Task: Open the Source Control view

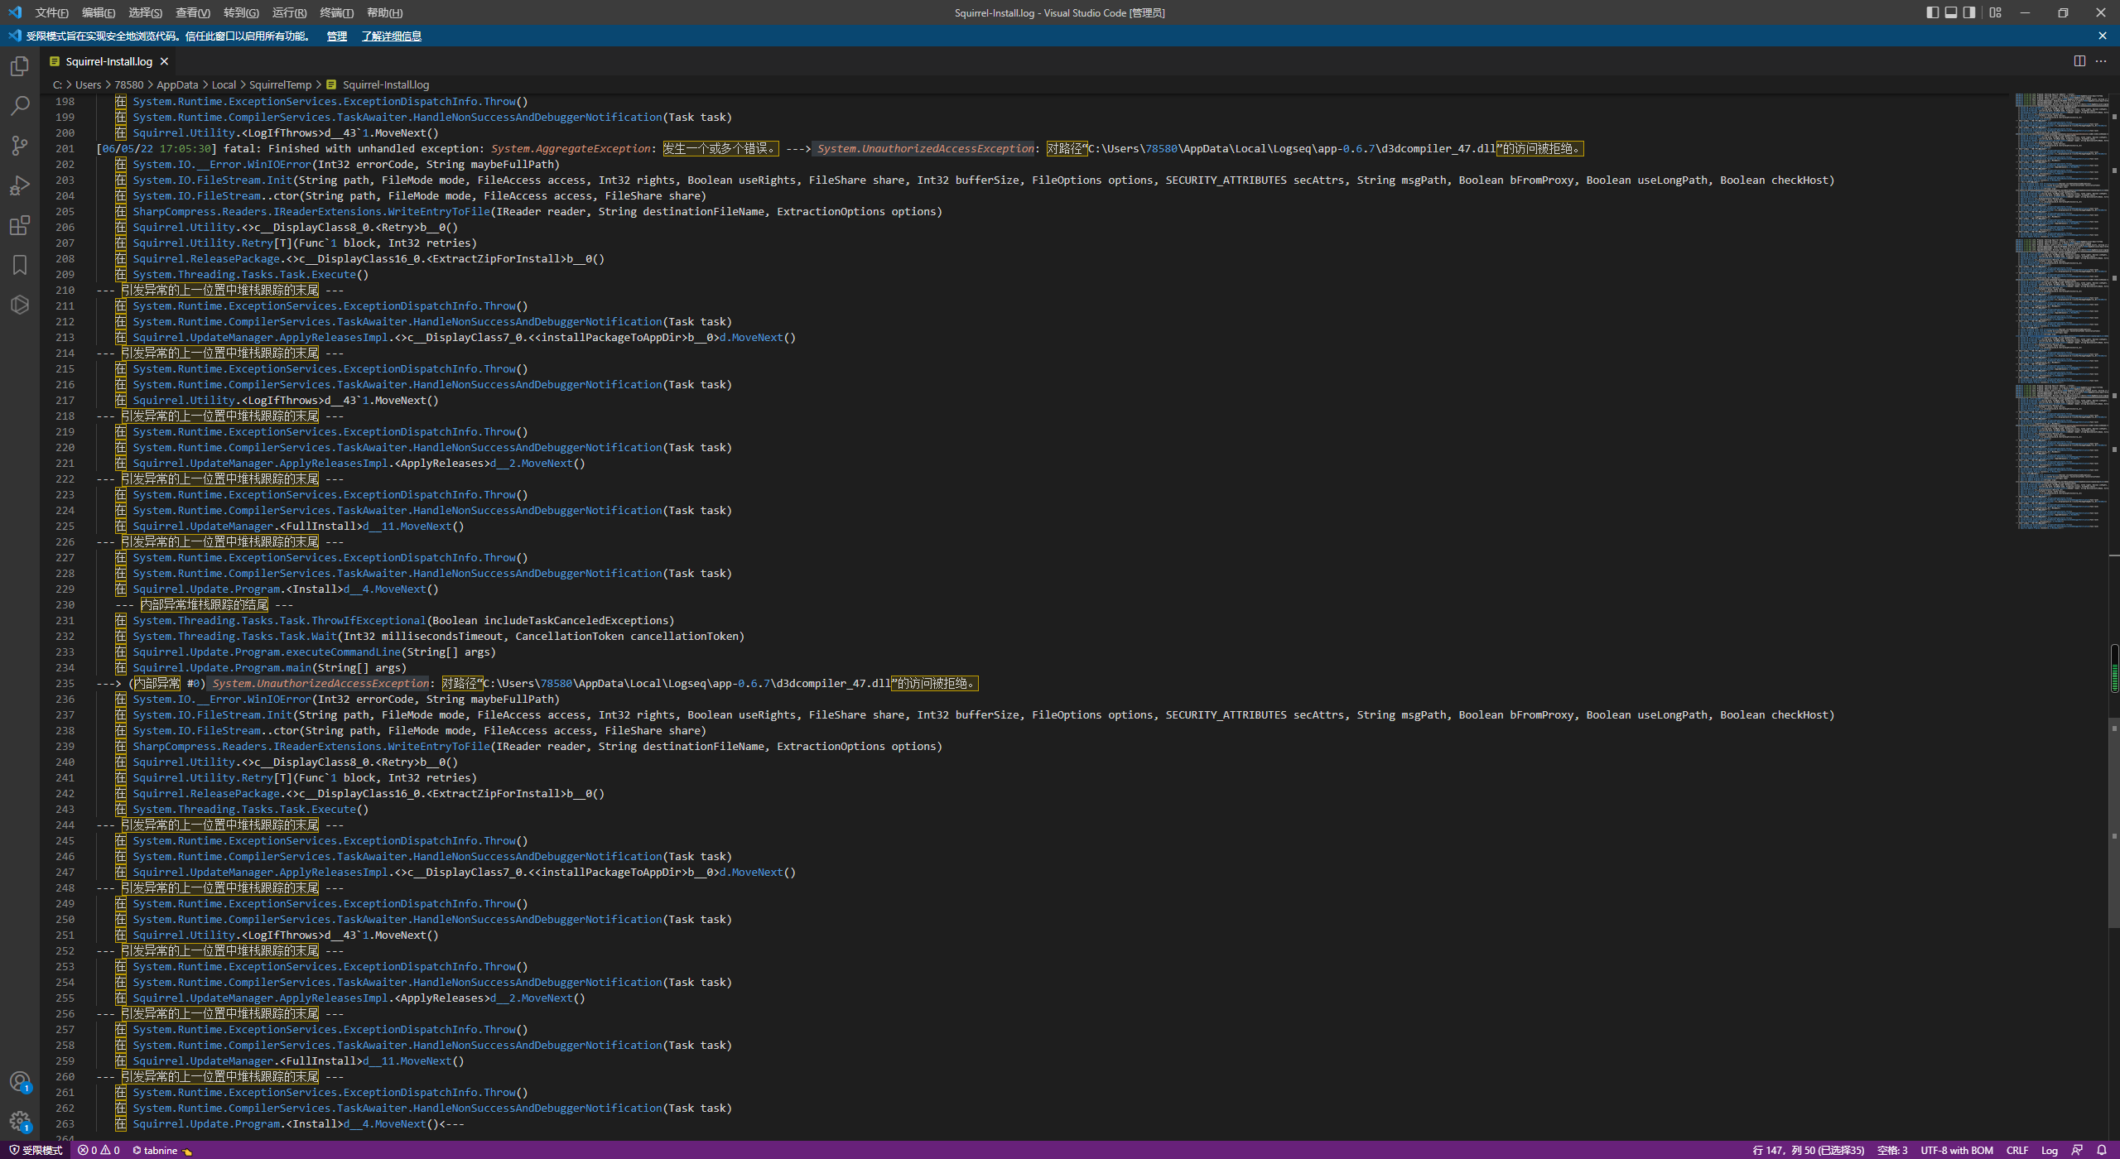Action: [x=20, y=146]
